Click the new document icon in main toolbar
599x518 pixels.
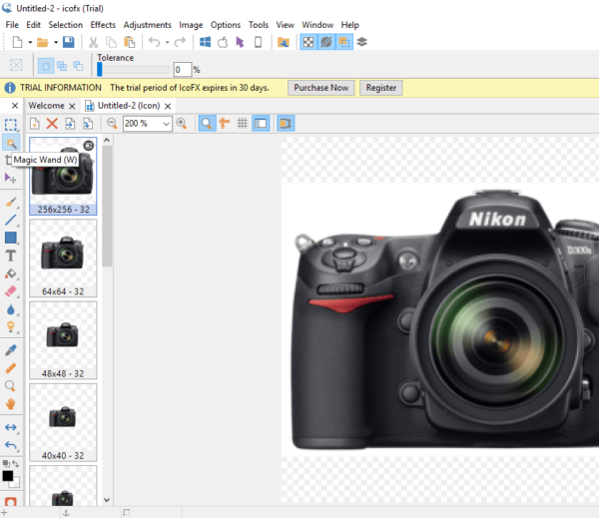[17, 42]
